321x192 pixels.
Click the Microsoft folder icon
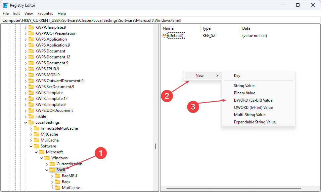coord(42,152)
